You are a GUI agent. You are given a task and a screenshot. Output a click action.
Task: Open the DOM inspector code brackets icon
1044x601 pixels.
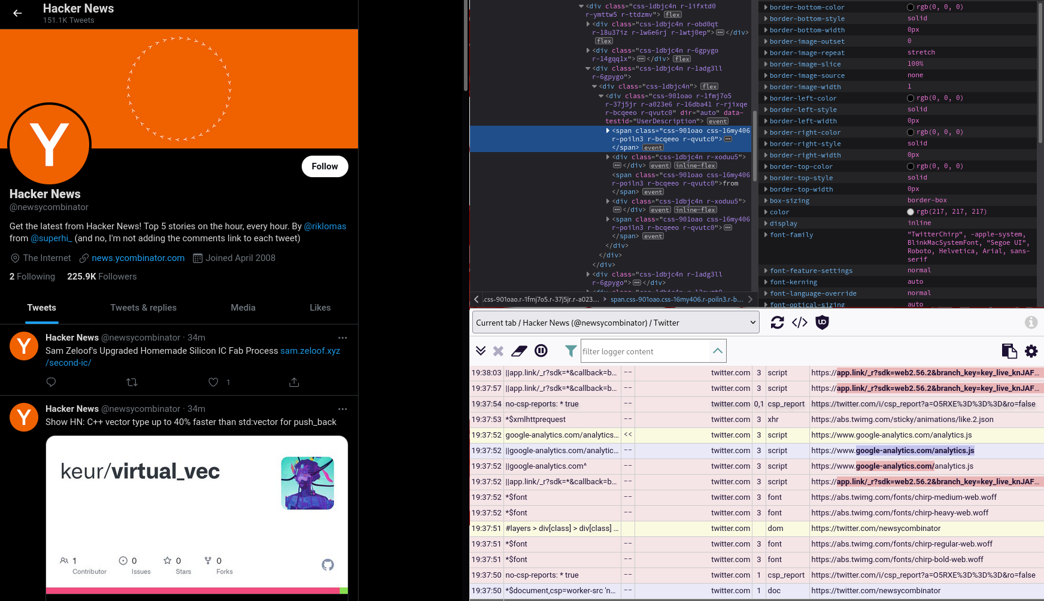pyautogui.click(x=800, y=323)
